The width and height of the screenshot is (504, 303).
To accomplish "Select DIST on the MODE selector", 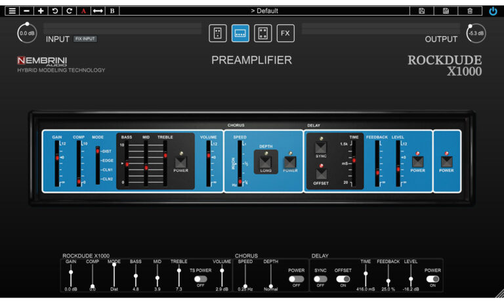I will tap(107, 151).
